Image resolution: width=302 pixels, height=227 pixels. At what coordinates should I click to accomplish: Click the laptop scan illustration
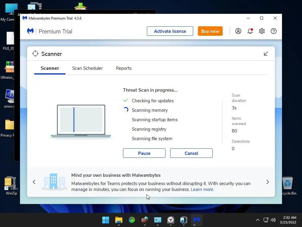point(81,121)
